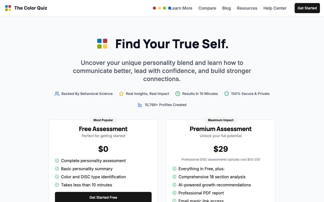The width and height of the screenshot is (324, 202).
Task: Click the checkmark icon next to Basic personality summary
Action: pyautogui.click(x=57, y=169)
